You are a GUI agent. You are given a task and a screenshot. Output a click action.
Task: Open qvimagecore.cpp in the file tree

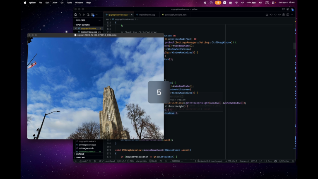pyautogui.click(x=87, y=145)
